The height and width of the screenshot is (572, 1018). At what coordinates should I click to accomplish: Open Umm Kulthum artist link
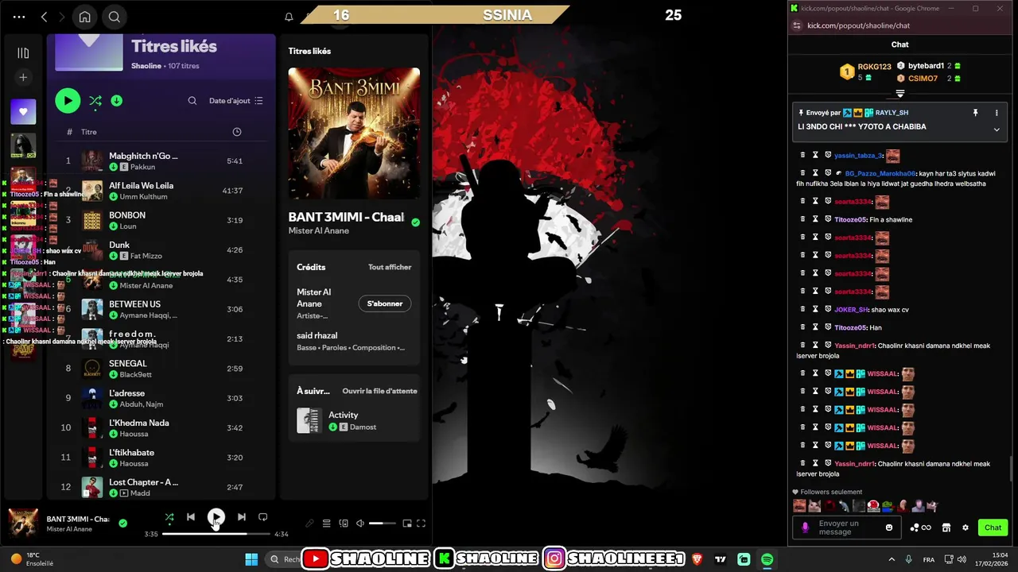[x=143, y=197]
